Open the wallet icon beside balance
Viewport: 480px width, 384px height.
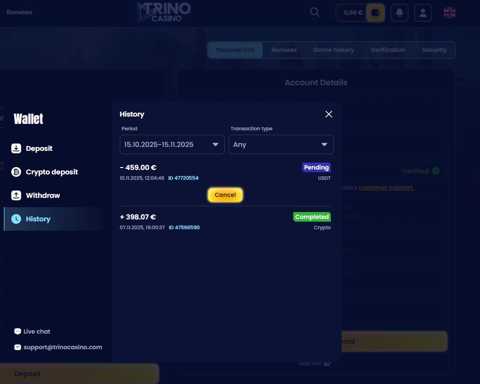[375, 13]
